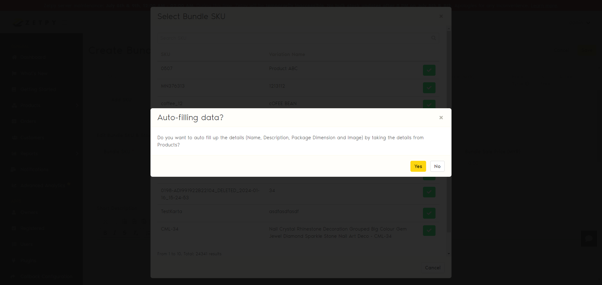This screenshot has height=285, width=602.
Task: Click the Zetpy logo in the header
Action: (34, 23)
